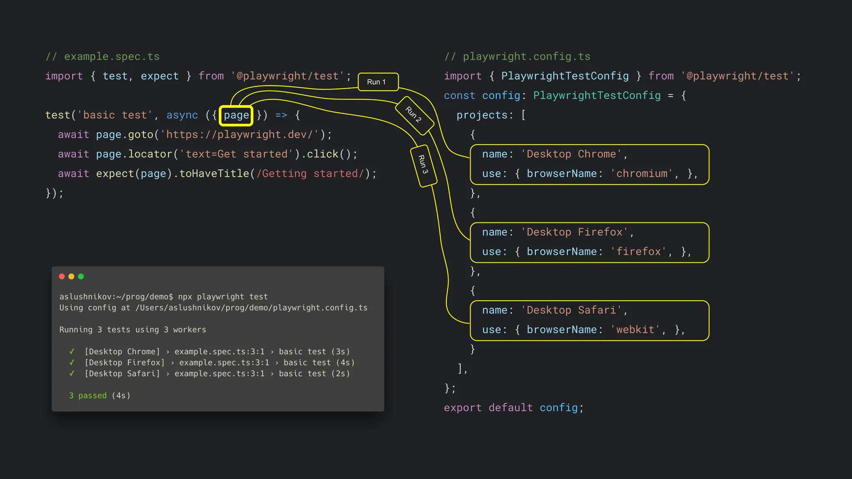Click the 'Using config at' terminal line
This screenshot has height=479, width=852.
213,308
